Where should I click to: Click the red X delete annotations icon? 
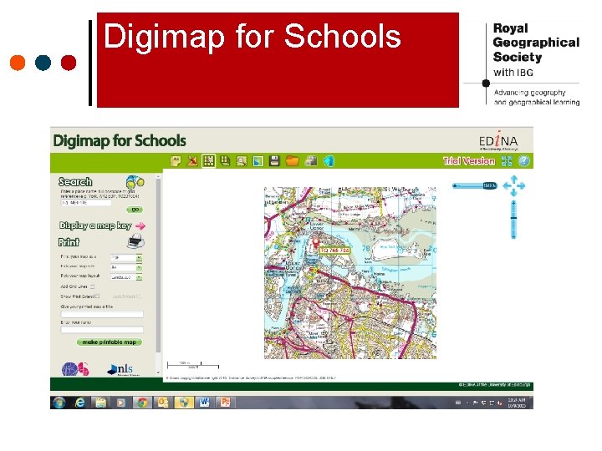(192, 161)
